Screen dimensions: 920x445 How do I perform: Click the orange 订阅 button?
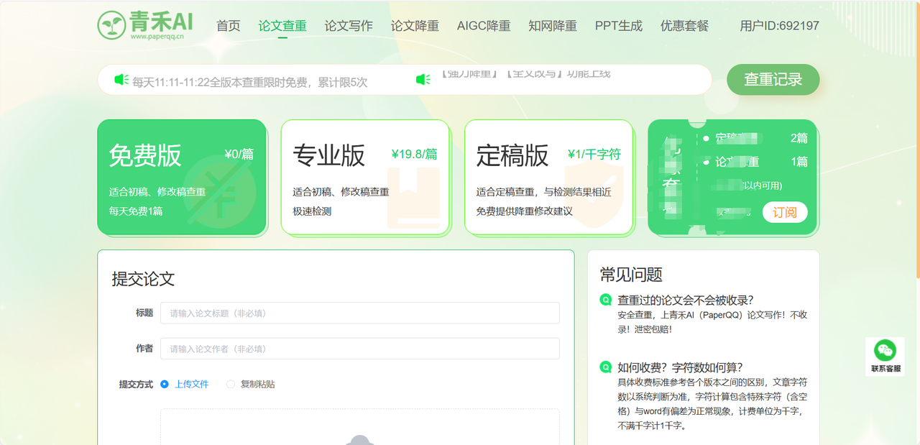point(785,212)
